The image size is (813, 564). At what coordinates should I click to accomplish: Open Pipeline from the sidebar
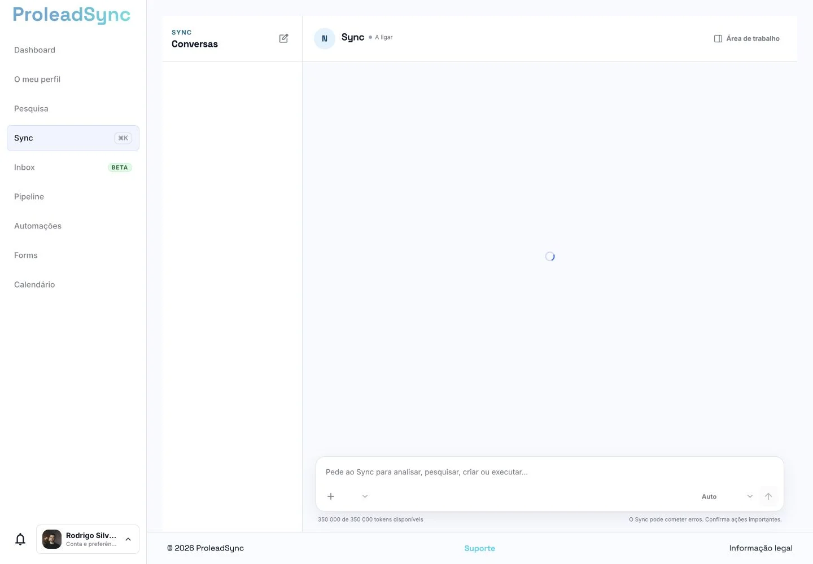point(73,197)
